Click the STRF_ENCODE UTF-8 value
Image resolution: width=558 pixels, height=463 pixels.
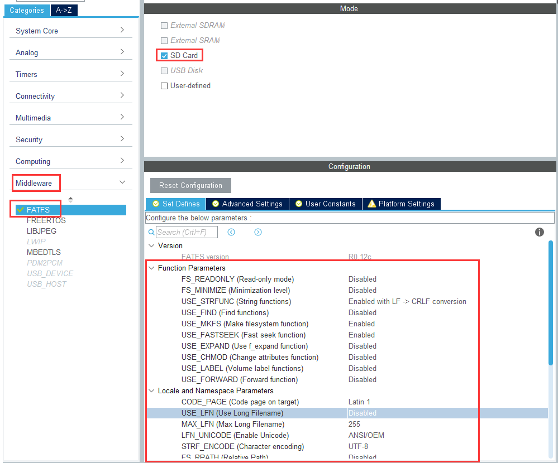pyautogui.click(x=358, y=446)
